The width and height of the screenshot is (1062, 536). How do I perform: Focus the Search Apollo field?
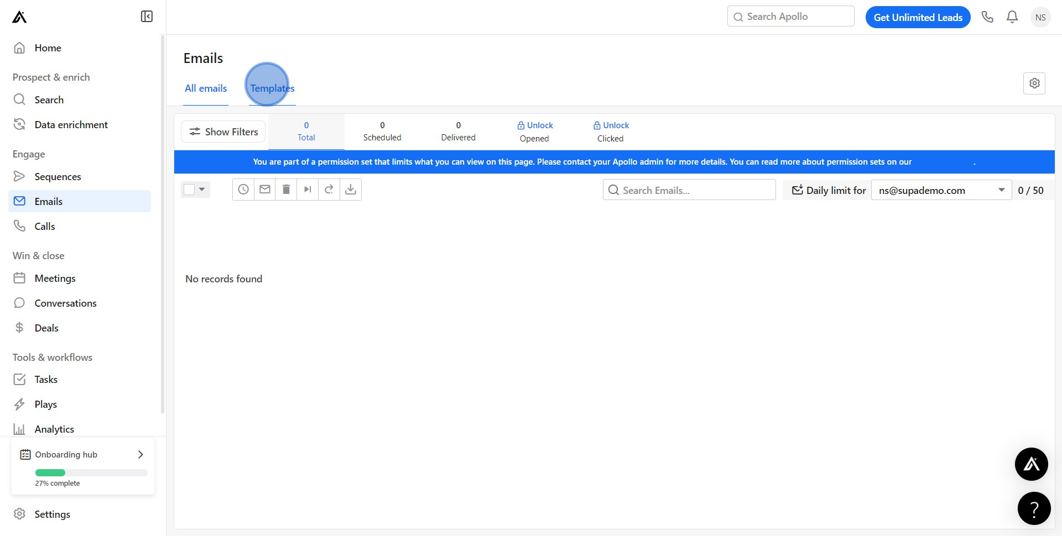791,17
